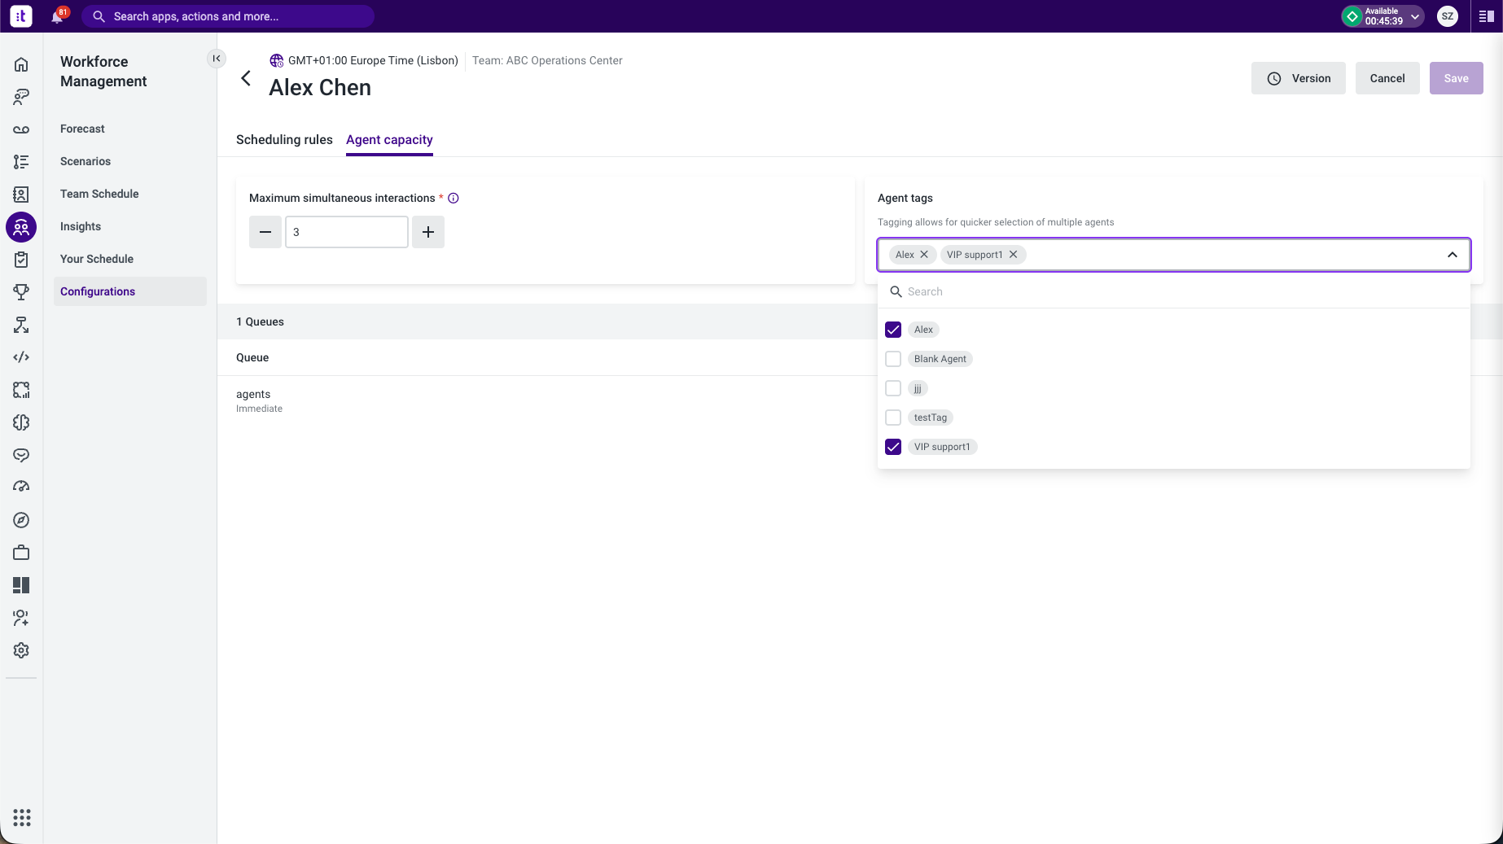Increase maximum interactions with plus

click(x=428, y=232)
